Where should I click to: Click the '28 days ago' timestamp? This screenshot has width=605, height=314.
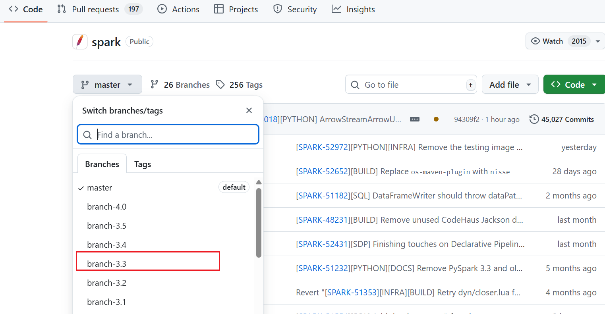coord(574,171)
